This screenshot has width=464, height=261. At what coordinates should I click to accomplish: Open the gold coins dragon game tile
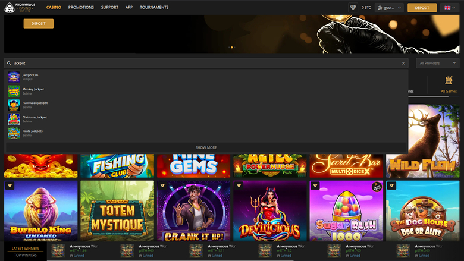41,165
